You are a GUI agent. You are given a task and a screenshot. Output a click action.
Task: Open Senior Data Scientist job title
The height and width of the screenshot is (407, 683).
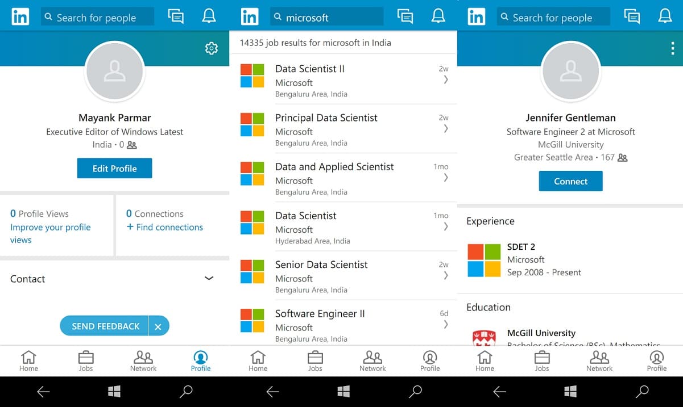coord(321,265)
